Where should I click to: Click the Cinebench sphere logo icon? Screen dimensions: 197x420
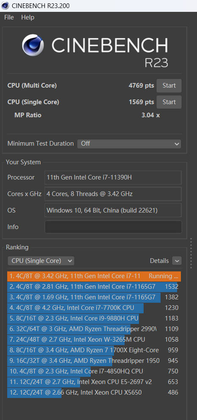33,45
